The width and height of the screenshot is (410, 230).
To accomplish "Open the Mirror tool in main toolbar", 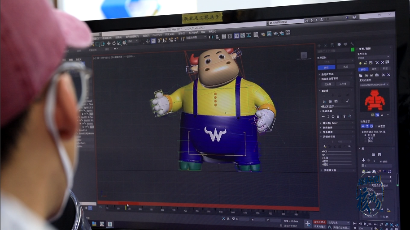I will click(211, 37).
